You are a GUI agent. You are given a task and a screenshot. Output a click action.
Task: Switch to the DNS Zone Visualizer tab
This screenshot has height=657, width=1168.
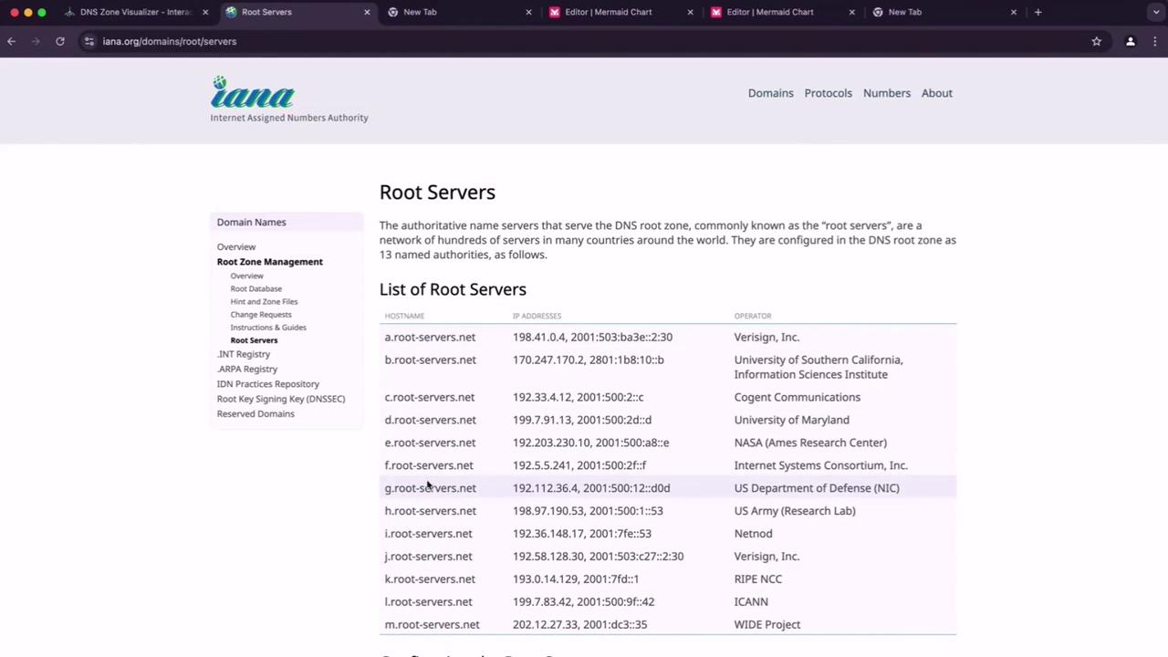[137, 12]
